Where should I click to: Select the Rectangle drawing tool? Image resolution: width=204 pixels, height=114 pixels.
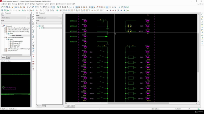(x=33, y=22)
